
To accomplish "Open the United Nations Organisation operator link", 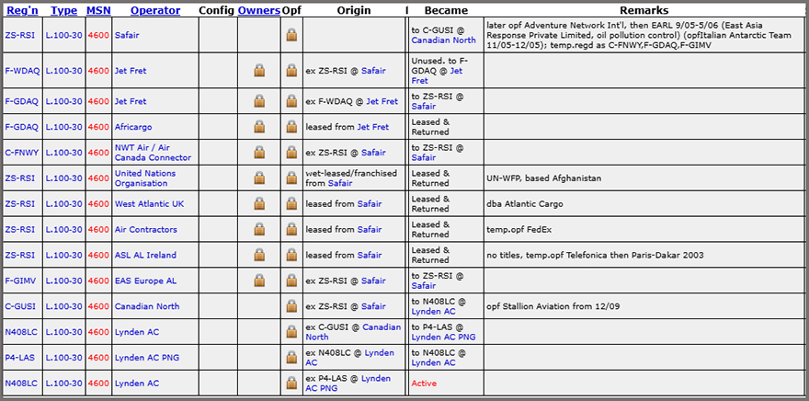I will click(145, 178).
